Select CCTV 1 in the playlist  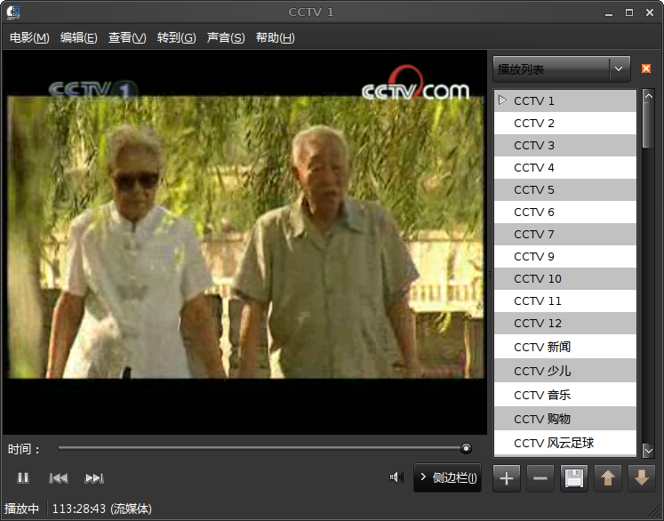(x=565, y=100)
